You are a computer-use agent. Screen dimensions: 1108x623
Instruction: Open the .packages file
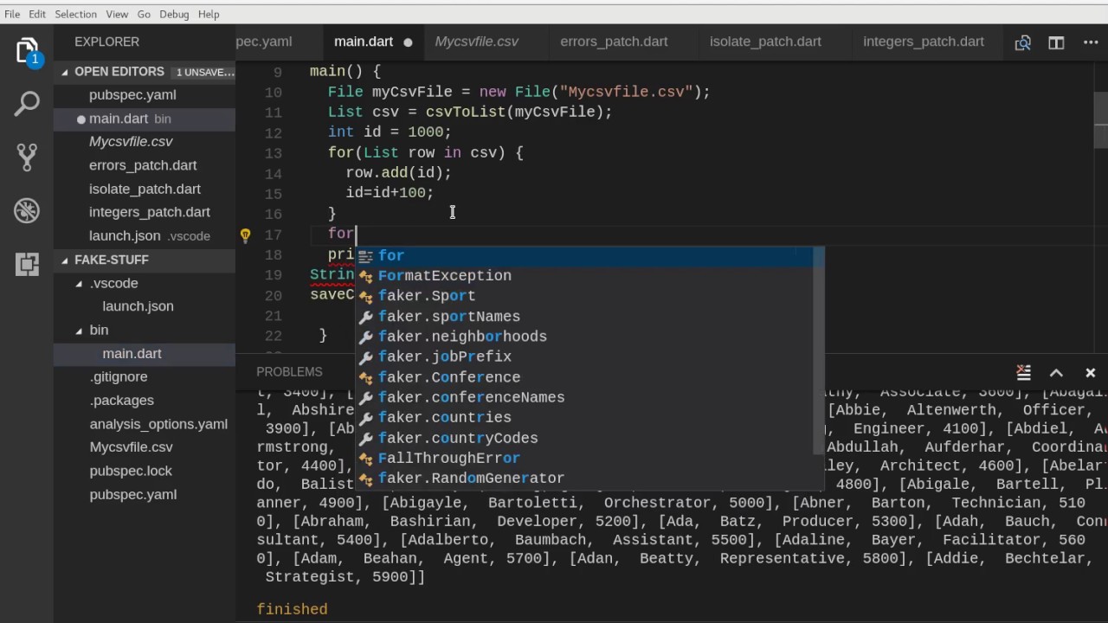tap(145, 401)
